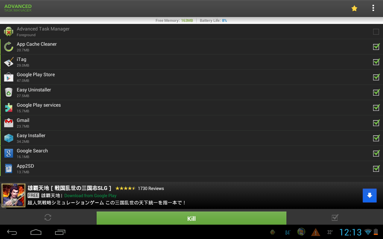Viewport: 383px width, 239px height.
Task: Tap the Google Play services puzzle icon
Action: [9, 108]
